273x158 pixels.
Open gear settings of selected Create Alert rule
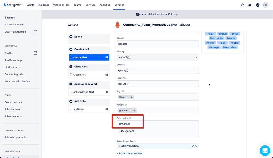point(107,58)
